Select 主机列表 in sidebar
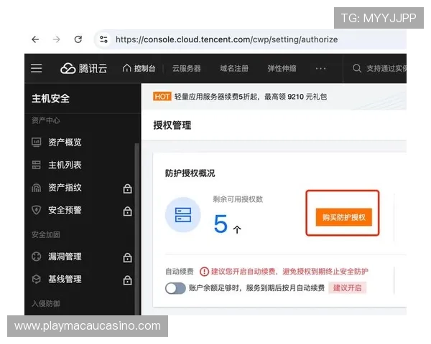Image resolution: width=431 pixels, height=344 pixels. 65,165
